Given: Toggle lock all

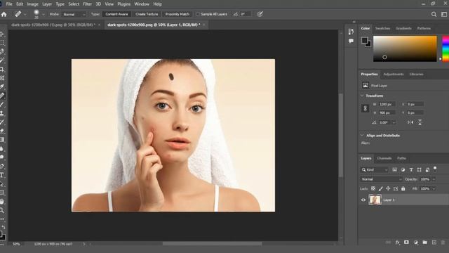Looking at the screenshot, I should click(x=403, y=188).
